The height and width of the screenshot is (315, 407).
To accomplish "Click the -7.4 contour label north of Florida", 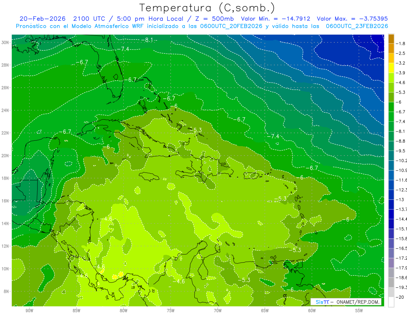I will click(x=123, y=49).
